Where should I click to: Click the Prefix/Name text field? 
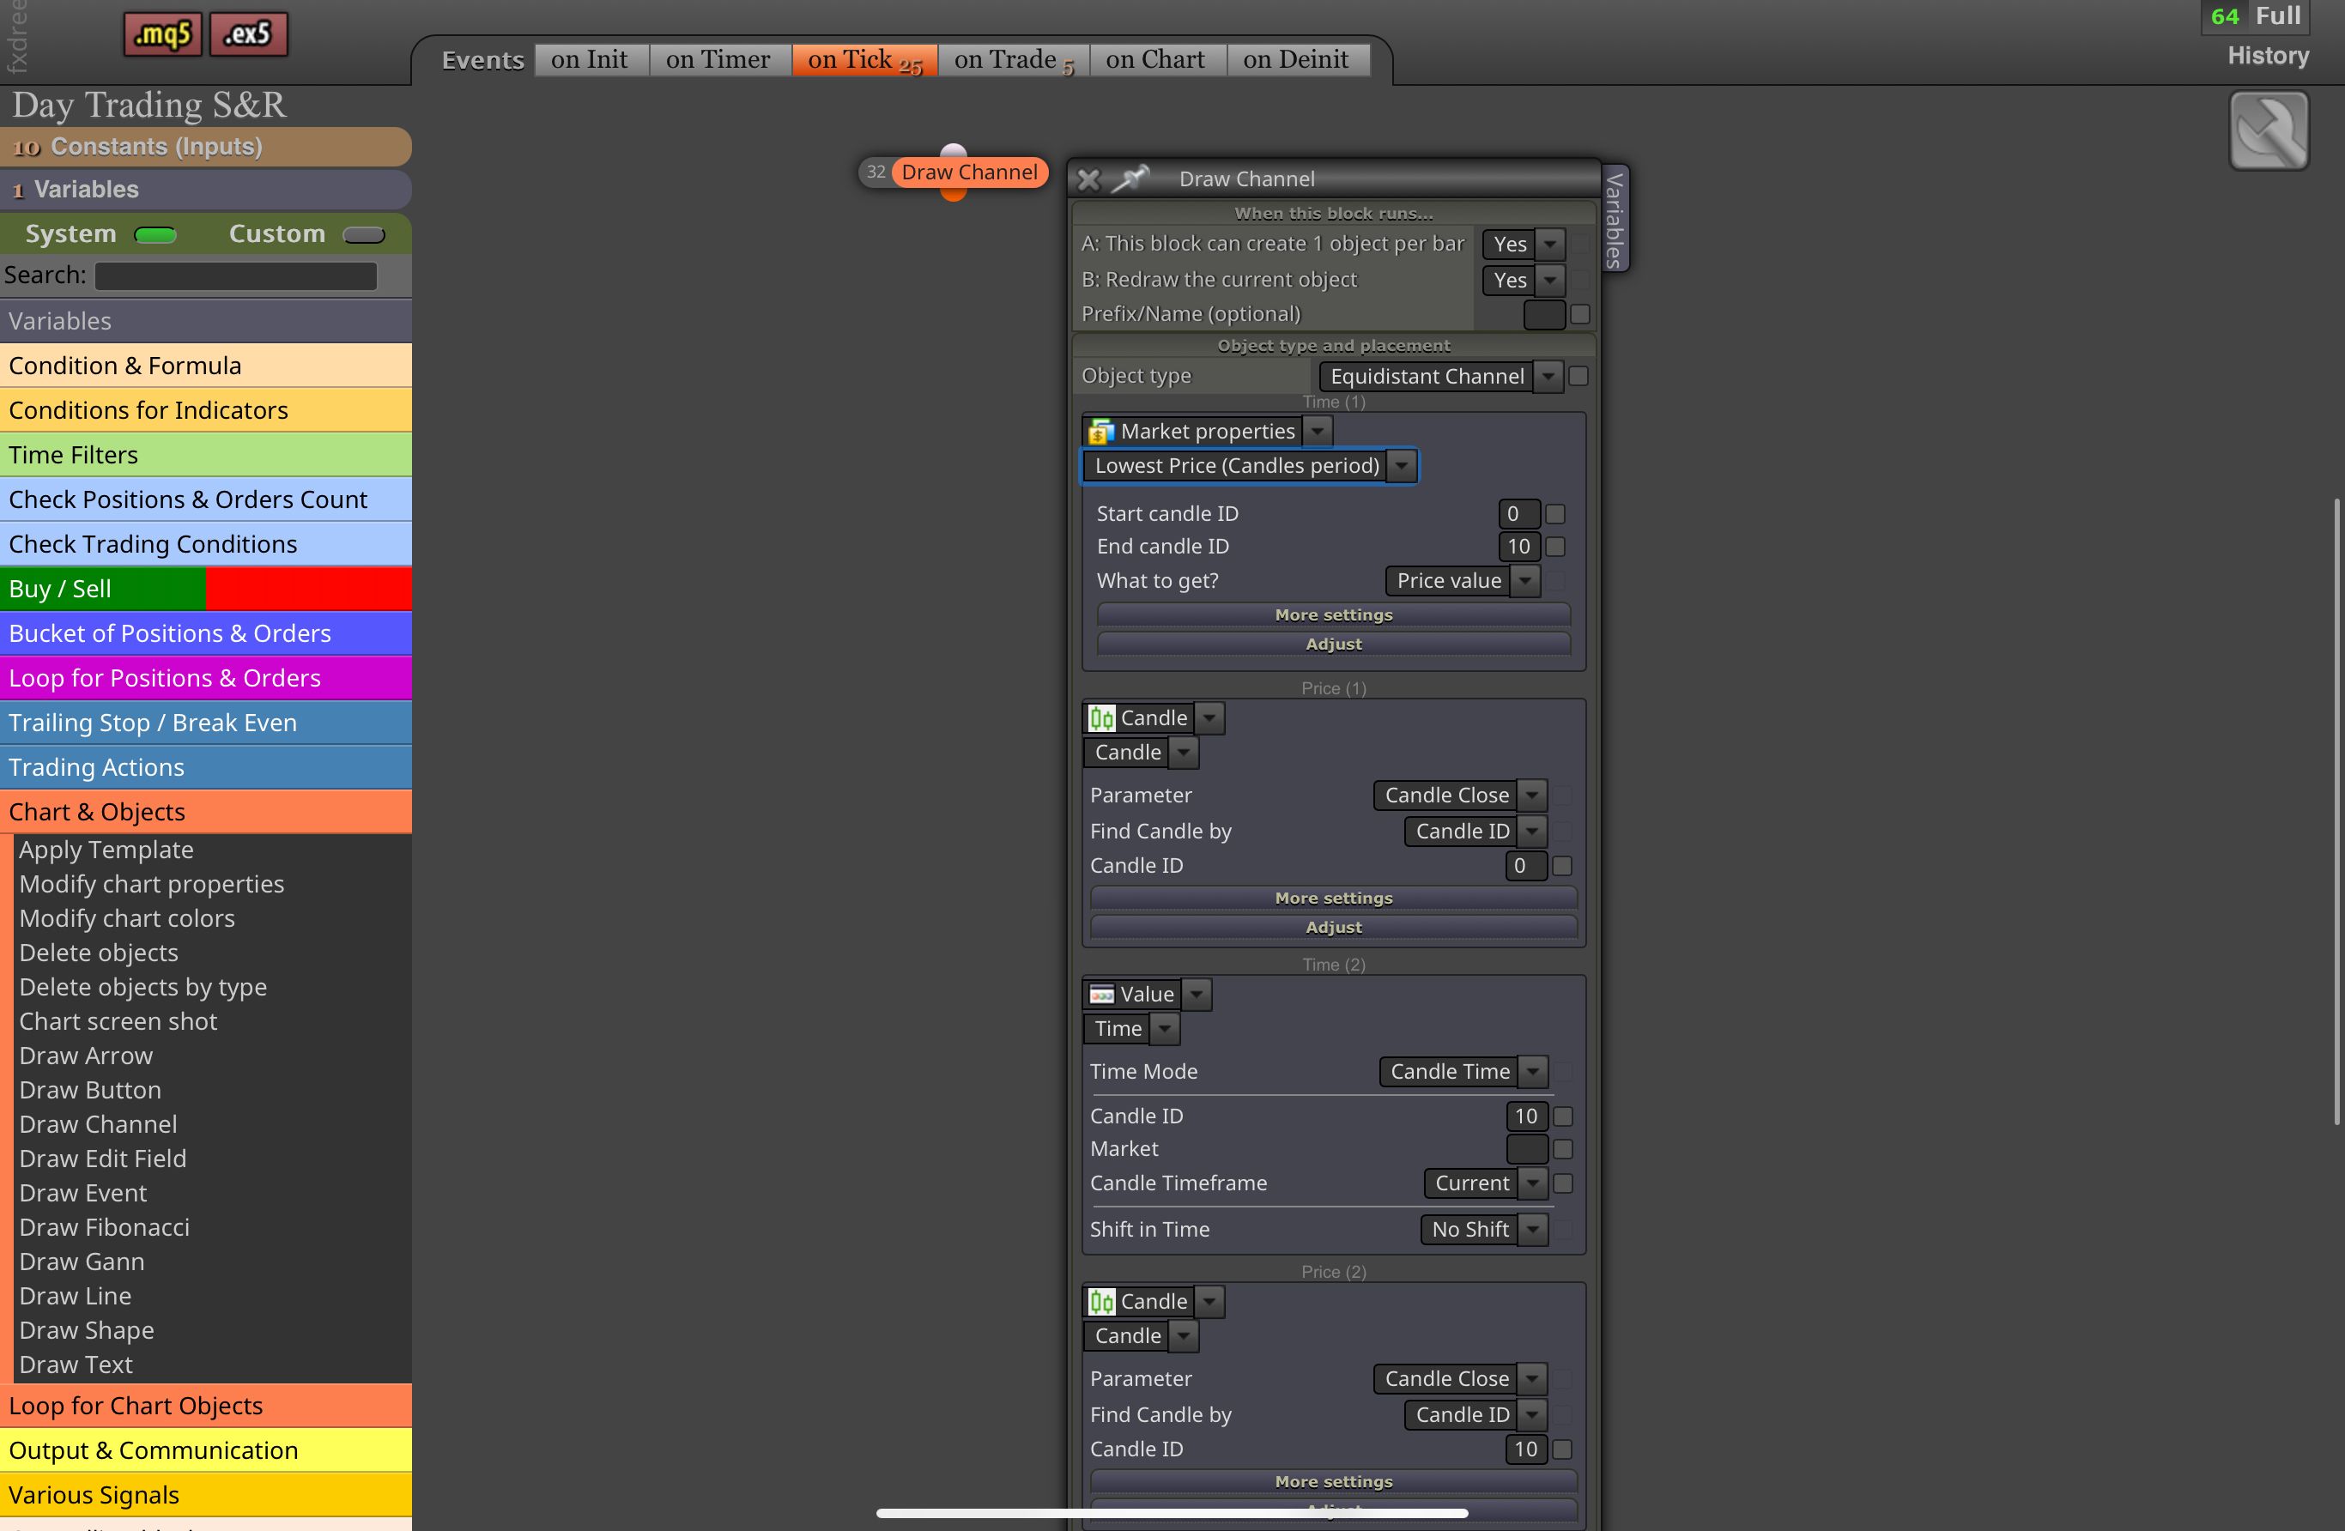(1544, 314)
